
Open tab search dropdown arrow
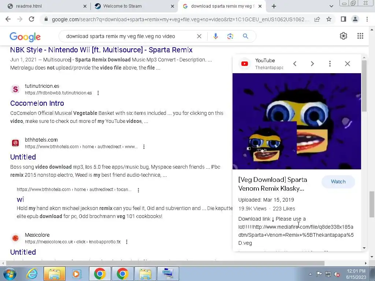pyautogui.click(x=331, y=6)
